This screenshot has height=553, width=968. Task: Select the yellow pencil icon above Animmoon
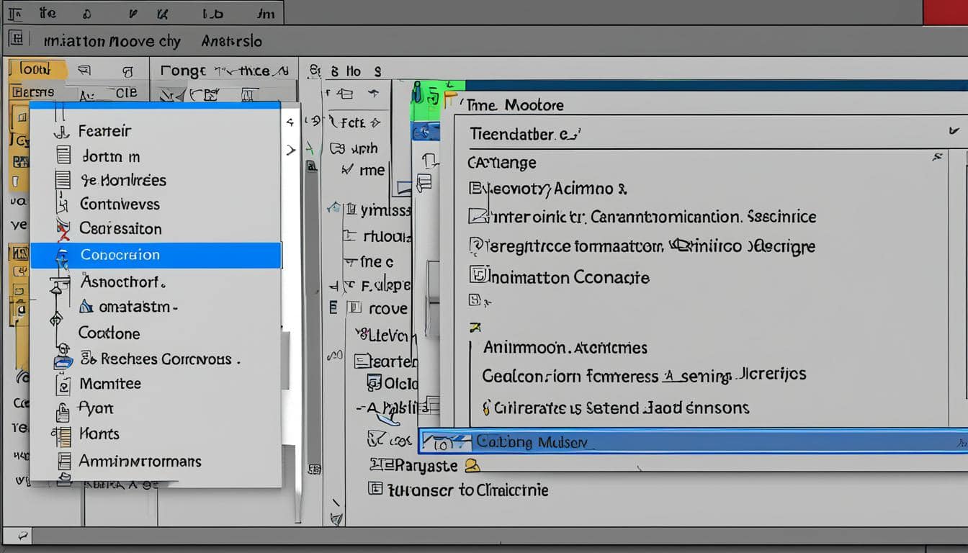(x=475, y=327)
